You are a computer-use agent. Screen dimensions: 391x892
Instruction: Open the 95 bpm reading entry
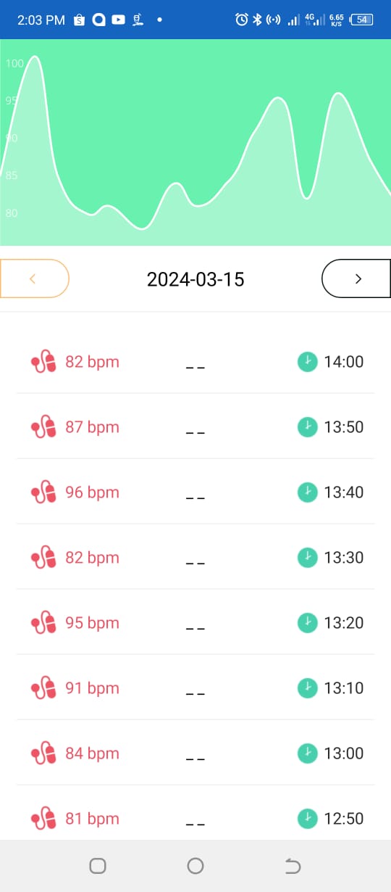pyautogui.click(x=195, y=623)
